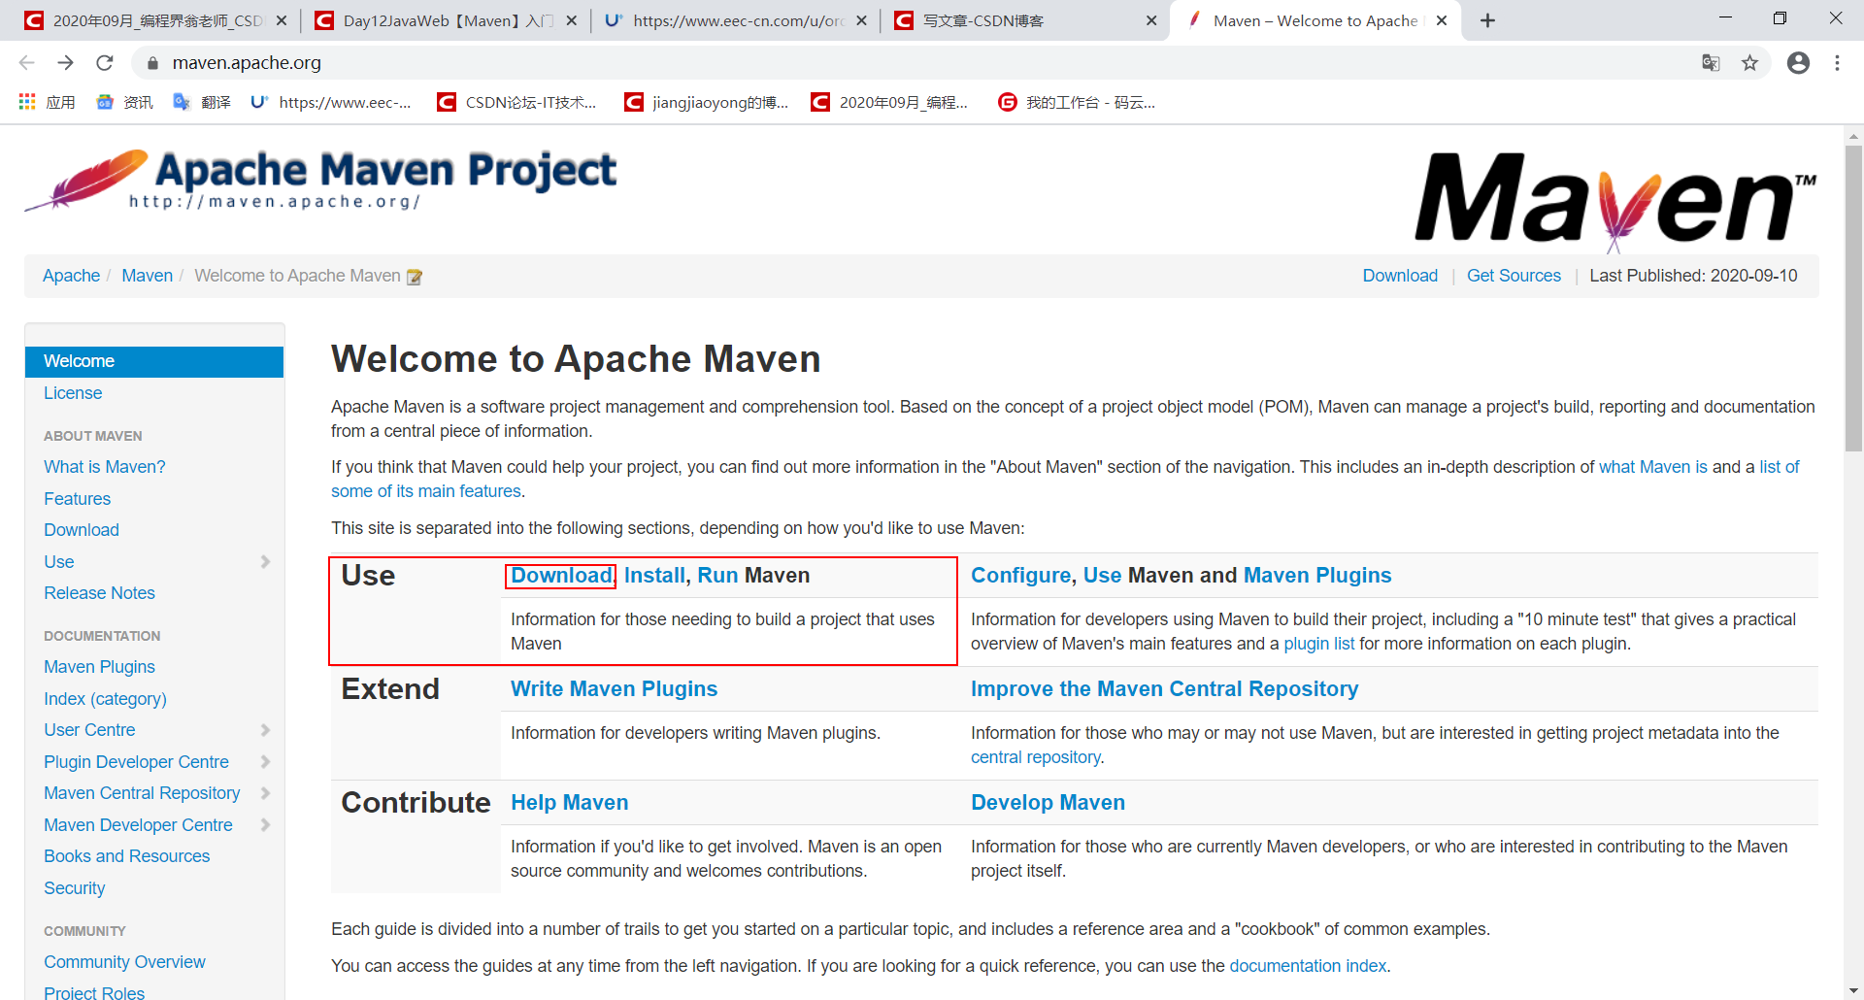The width and height of the screenshot is (1864, 1000).
Task: Select Welcome in the sidebar menu
Action: (154, 361)
